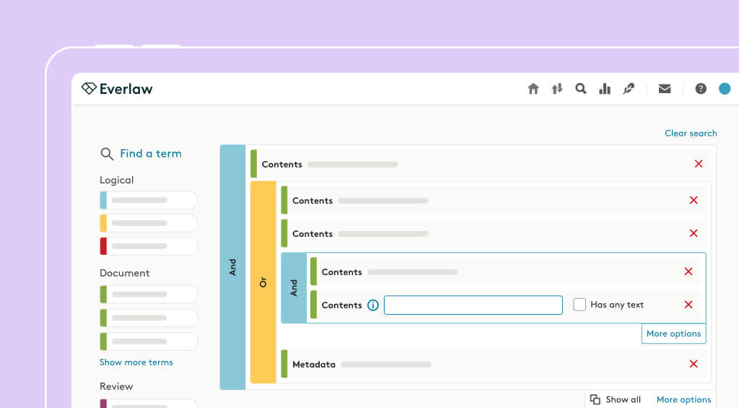Click the Find a term search box

(141, 154)
